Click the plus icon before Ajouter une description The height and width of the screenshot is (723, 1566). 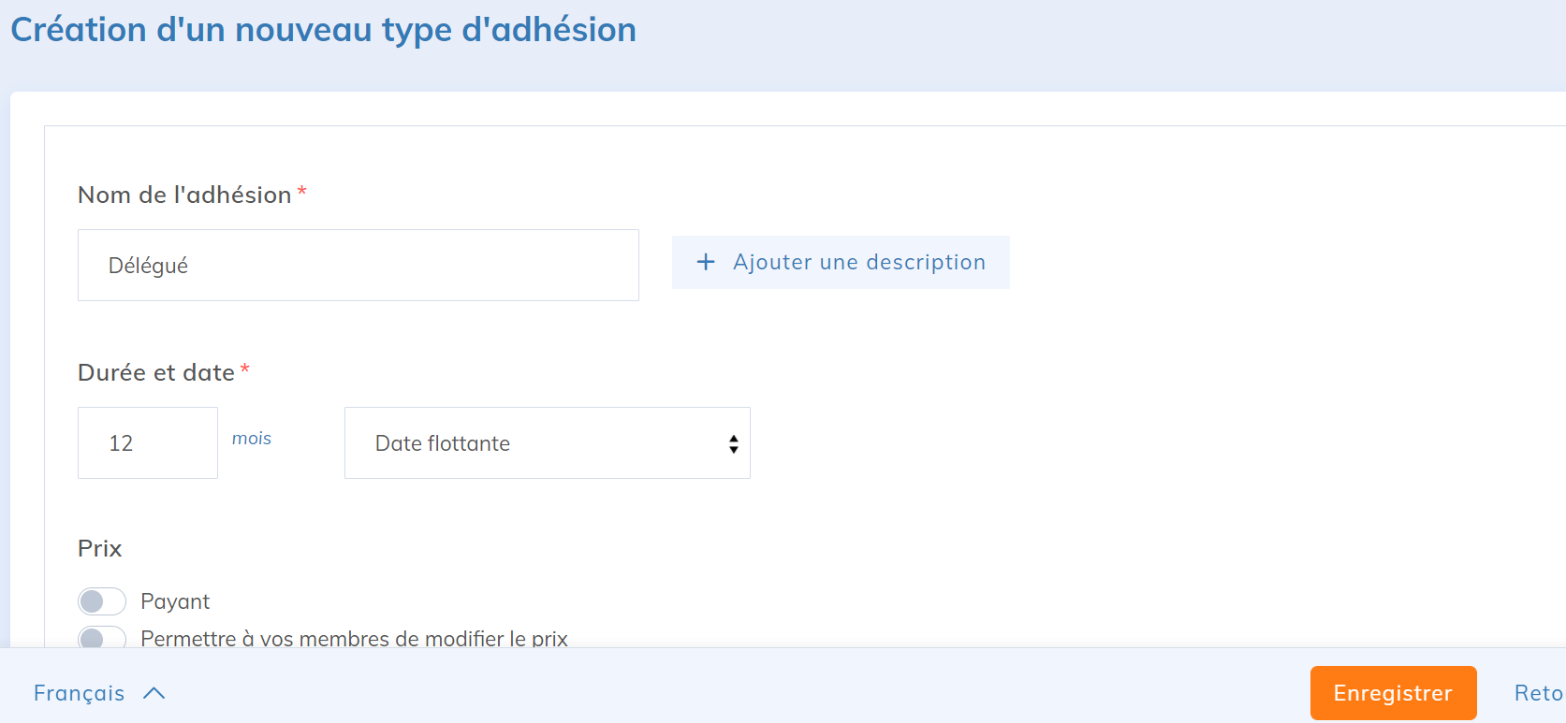point(706,263)
